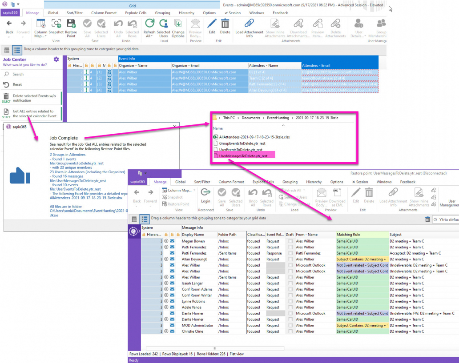The width and height of the screenshot is (459, 363).
Task: Take a Snapshot in Events window
Action: tap(56, 27)
